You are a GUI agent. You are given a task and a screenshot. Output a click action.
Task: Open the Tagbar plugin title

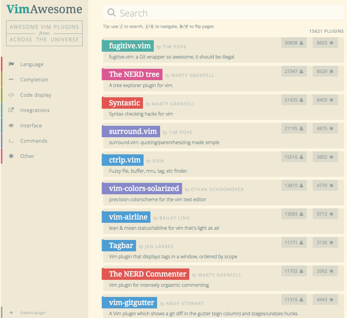pyautogui.click(x=121, y=246)
